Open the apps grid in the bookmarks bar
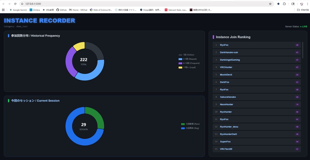The height and width of the screenshot is (160, 310). point(3,10)
